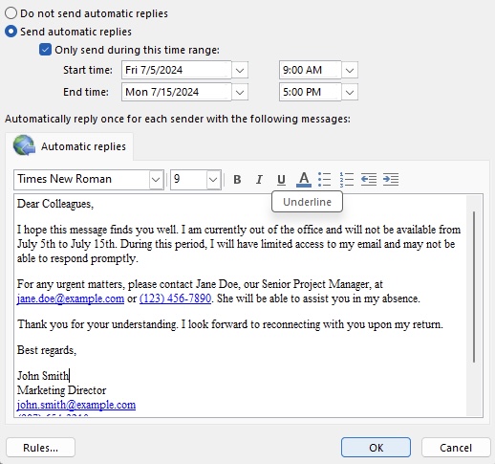Screen dimensions: 495x464
Task: Open the Start time date dropdown
Action: coord(240,70)
